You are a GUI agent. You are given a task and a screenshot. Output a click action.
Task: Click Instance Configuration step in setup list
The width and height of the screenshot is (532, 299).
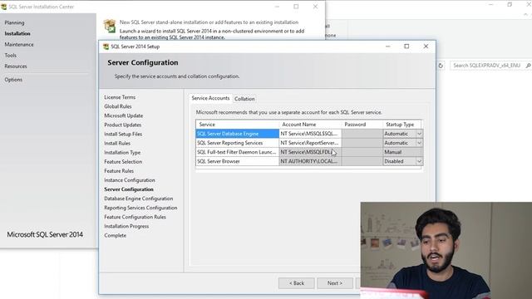pos(130,180)
